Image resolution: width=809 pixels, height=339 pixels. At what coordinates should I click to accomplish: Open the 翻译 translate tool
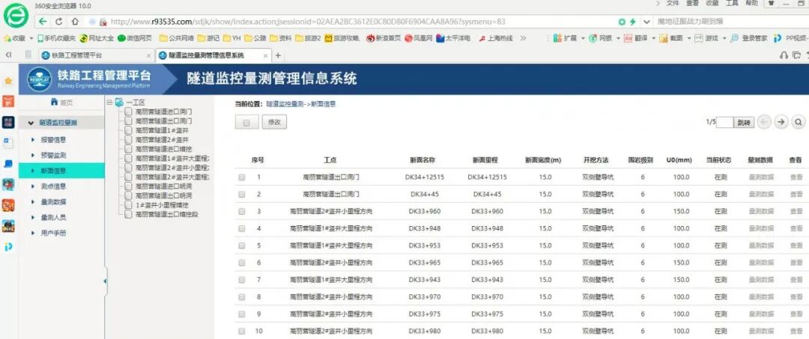click(628, 38)
